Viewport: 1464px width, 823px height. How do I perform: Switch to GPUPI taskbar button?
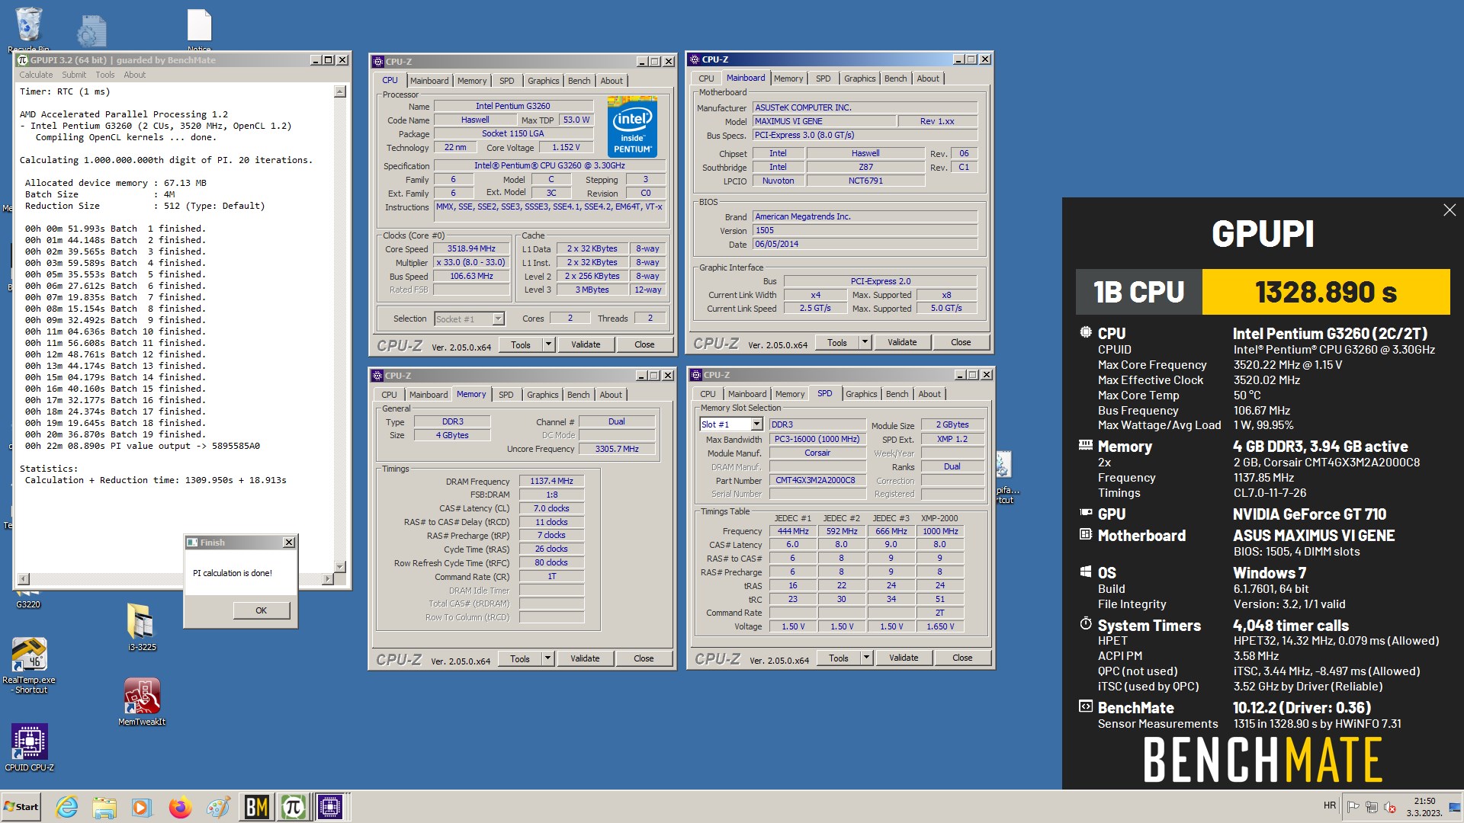(294, 807)
